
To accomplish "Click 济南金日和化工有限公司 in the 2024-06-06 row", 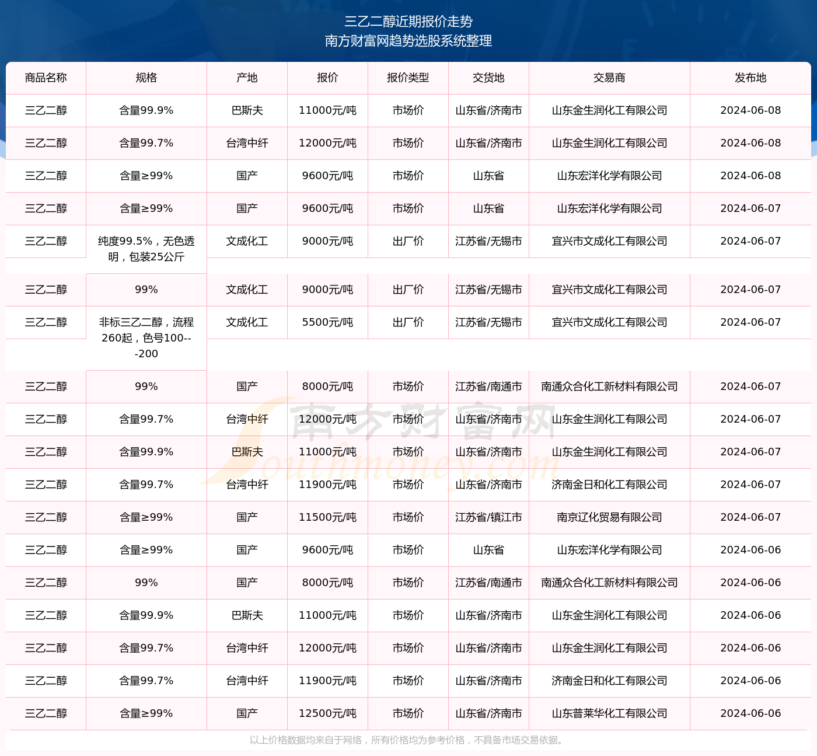I will 610,681.
